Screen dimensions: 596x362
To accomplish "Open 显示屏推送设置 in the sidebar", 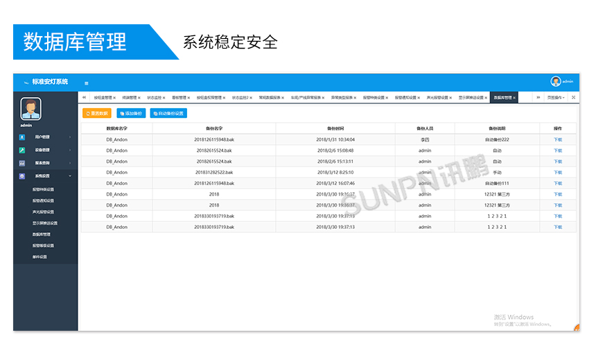I will [45, 223].
